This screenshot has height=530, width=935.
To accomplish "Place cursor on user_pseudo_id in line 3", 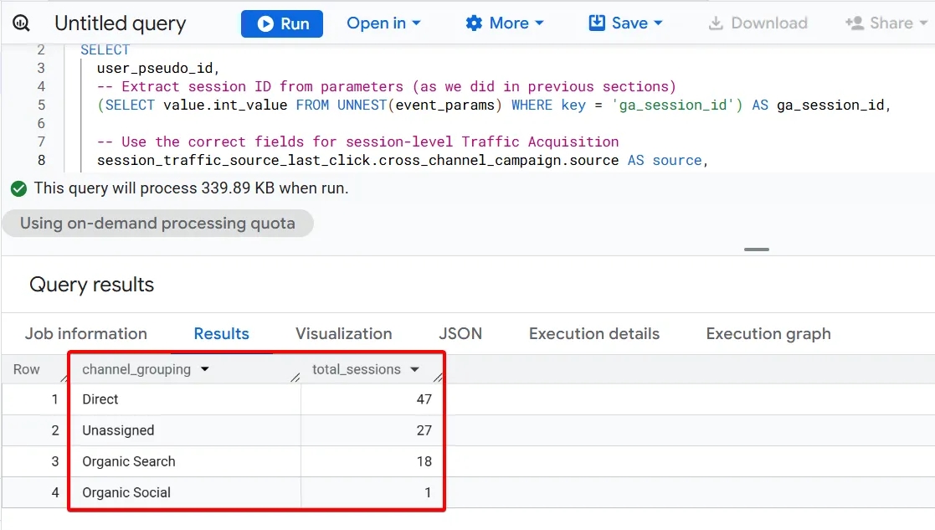I will [155, 69].
